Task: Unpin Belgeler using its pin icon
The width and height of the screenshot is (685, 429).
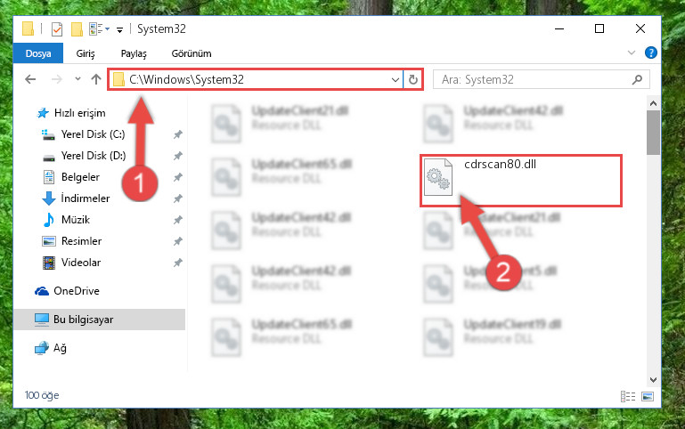Action: tap(178, 177)
